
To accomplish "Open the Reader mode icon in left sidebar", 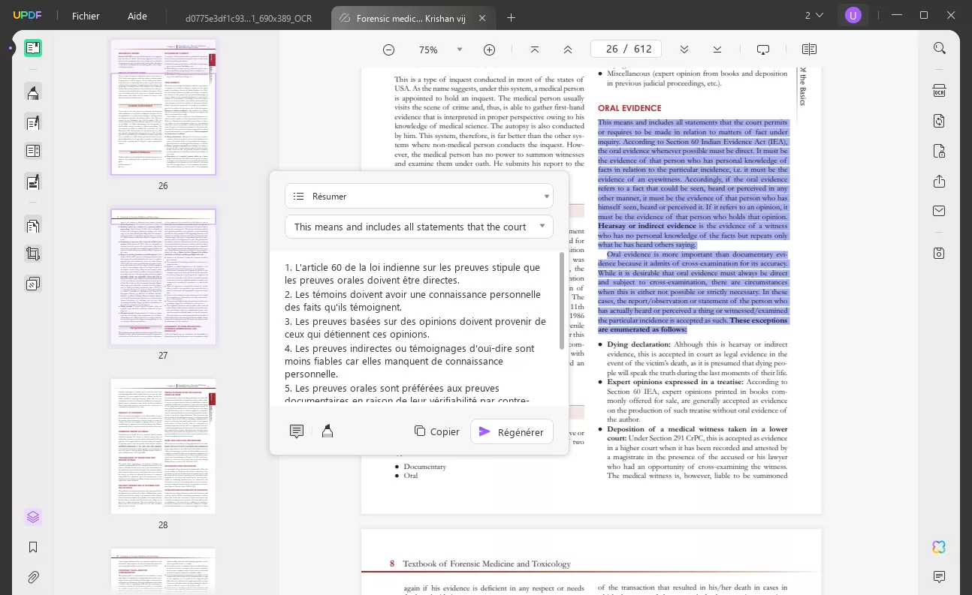I will [32, 49].
